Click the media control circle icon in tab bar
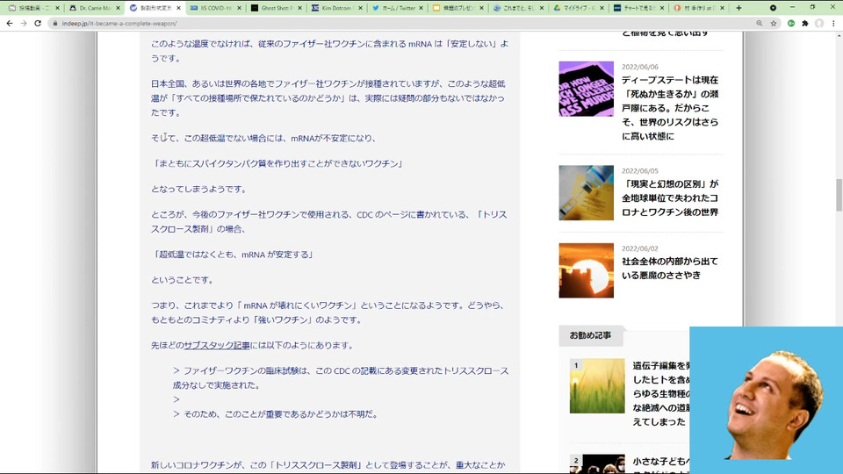Screen dimensions: 843x474 pyautogui.click(x=773, y=8)
